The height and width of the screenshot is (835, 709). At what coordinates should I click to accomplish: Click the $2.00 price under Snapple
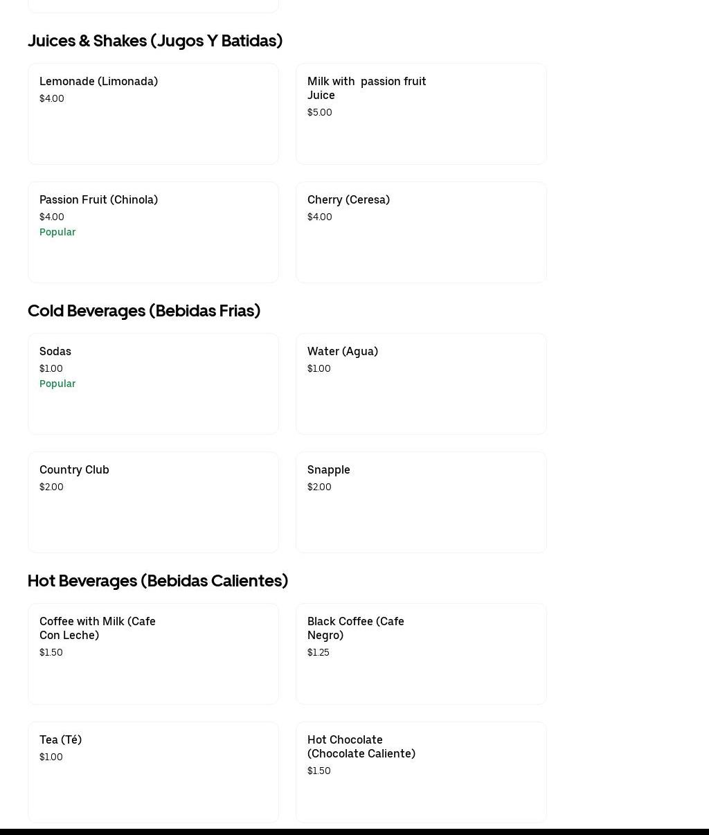click(x=319, y=487)
